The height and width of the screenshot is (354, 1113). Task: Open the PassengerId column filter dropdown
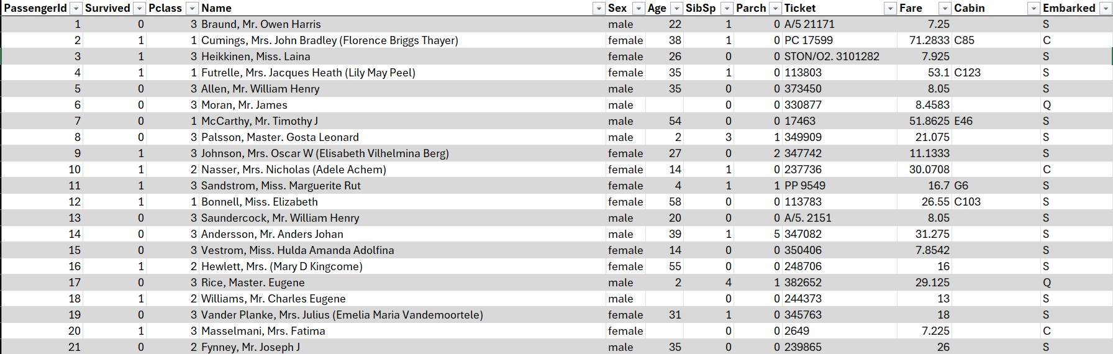75,8
